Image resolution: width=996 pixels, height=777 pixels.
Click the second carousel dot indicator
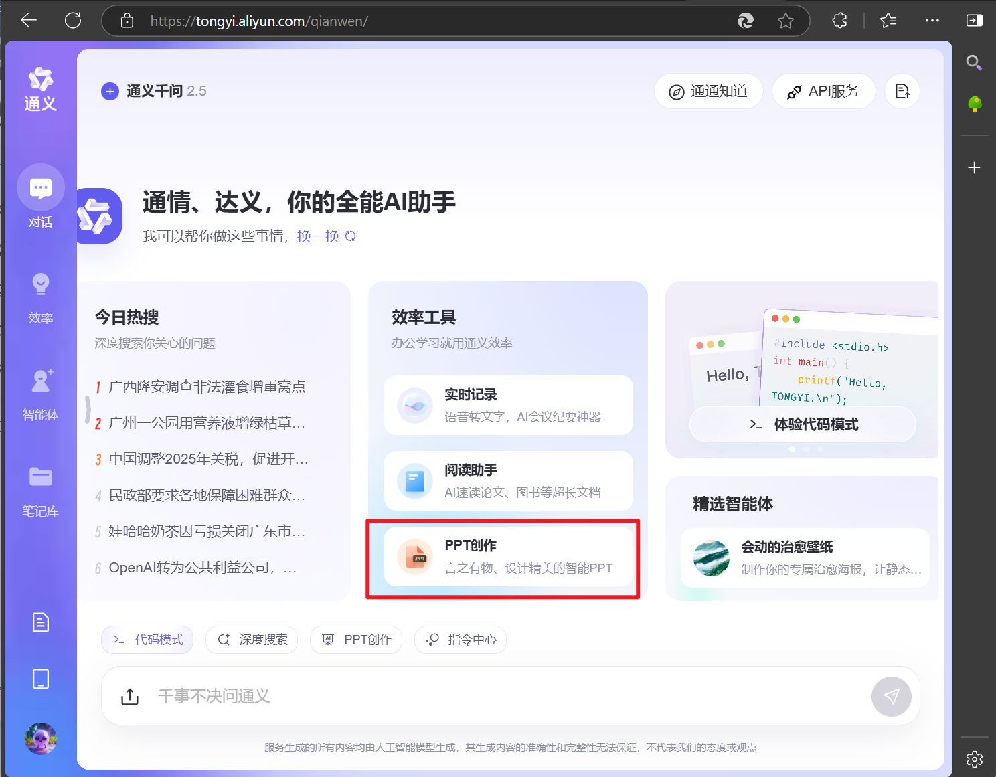[806, 449]
